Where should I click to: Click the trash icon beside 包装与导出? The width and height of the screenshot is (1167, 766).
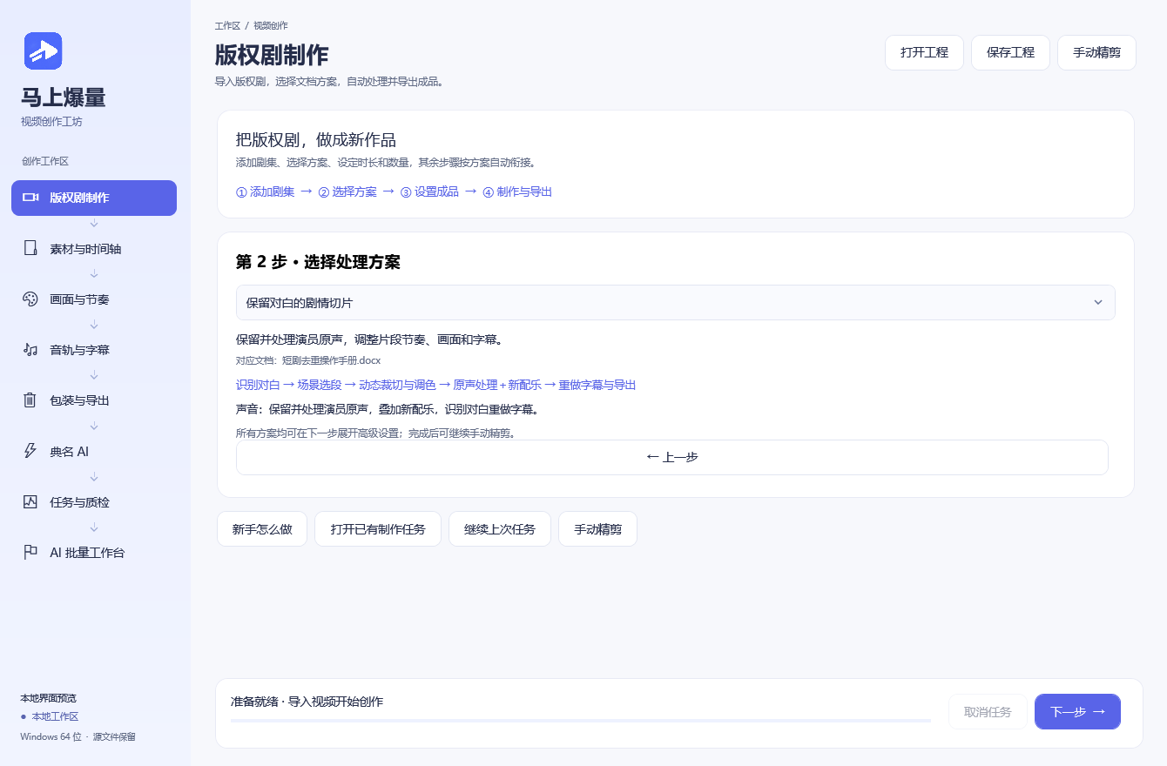point(30,400)
